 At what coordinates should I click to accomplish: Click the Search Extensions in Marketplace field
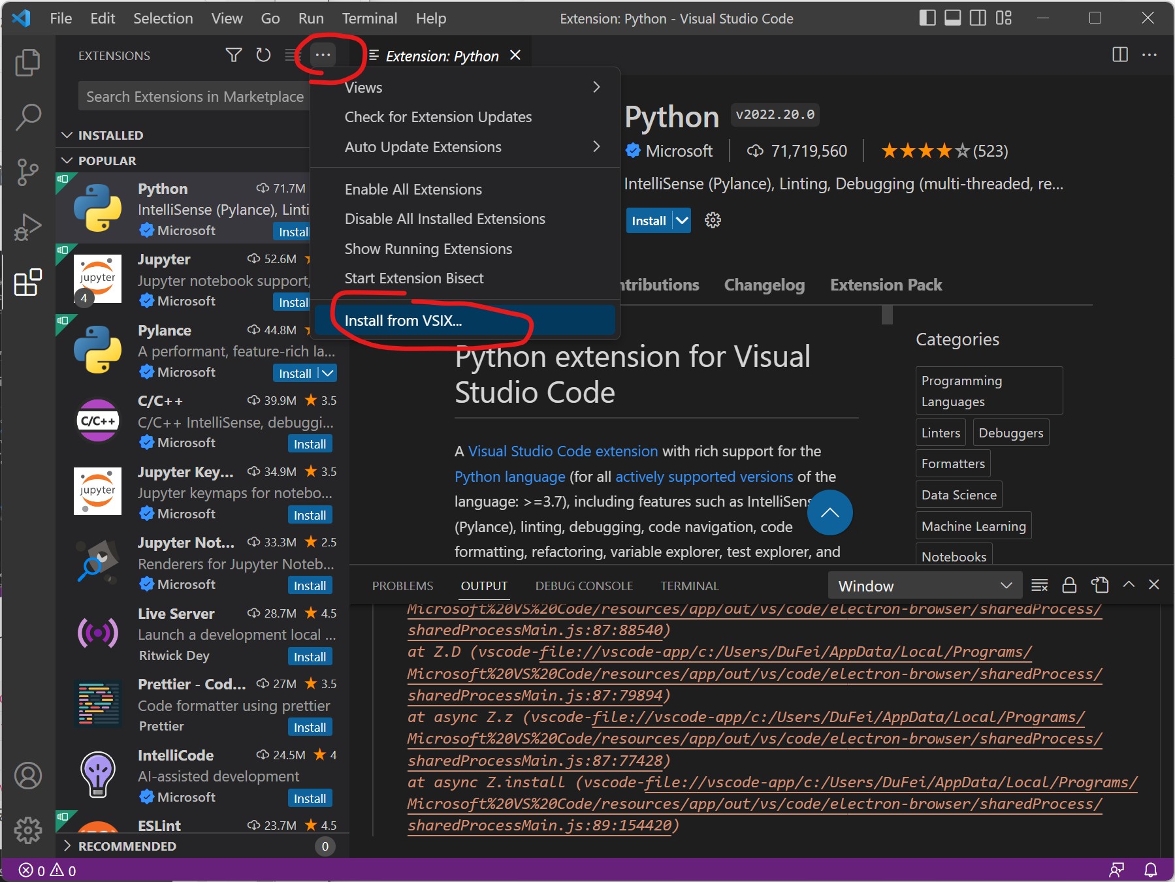[x=195, y=97]
